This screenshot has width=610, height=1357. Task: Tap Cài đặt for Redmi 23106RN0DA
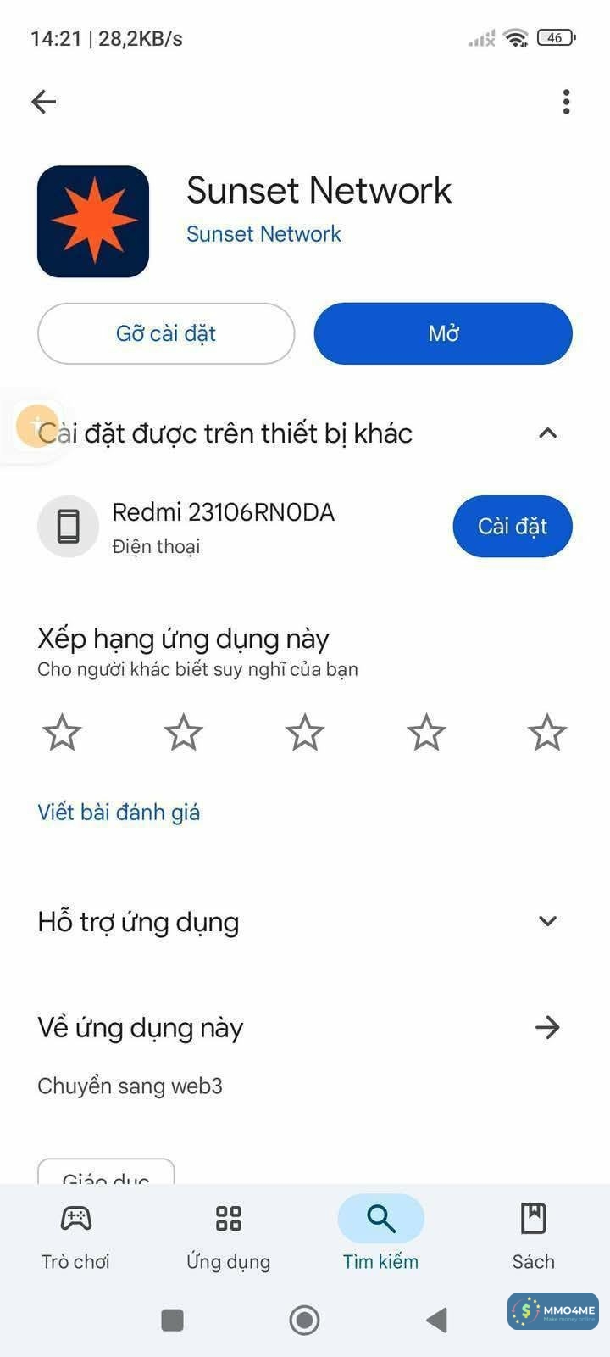513,527
